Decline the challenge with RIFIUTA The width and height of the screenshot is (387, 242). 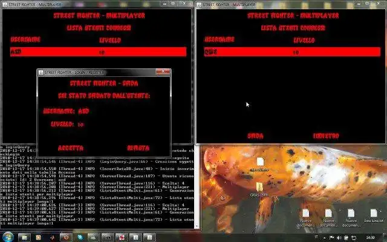pos(138,148)
